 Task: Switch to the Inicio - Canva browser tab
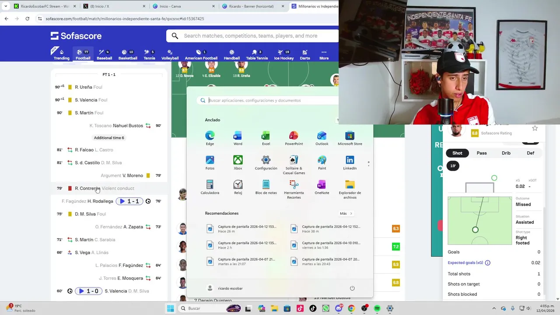[183, 6]
